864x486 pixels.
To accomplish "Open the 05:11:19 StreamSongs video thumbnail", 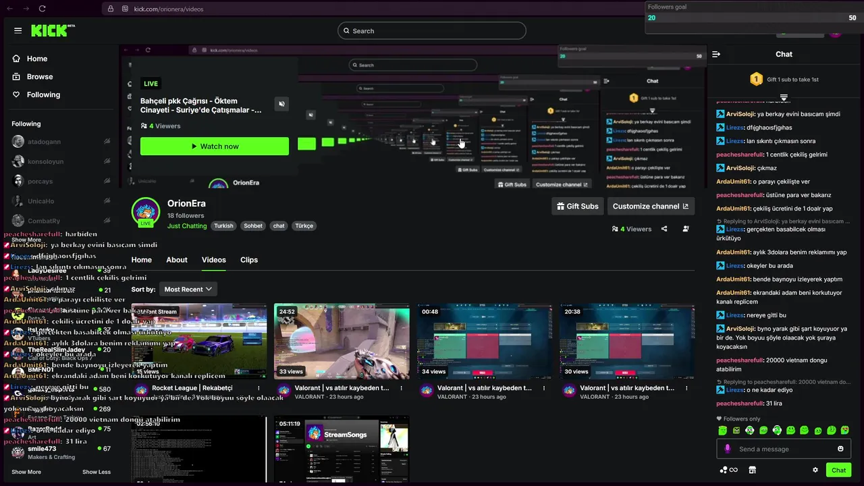I will (342, 450).
